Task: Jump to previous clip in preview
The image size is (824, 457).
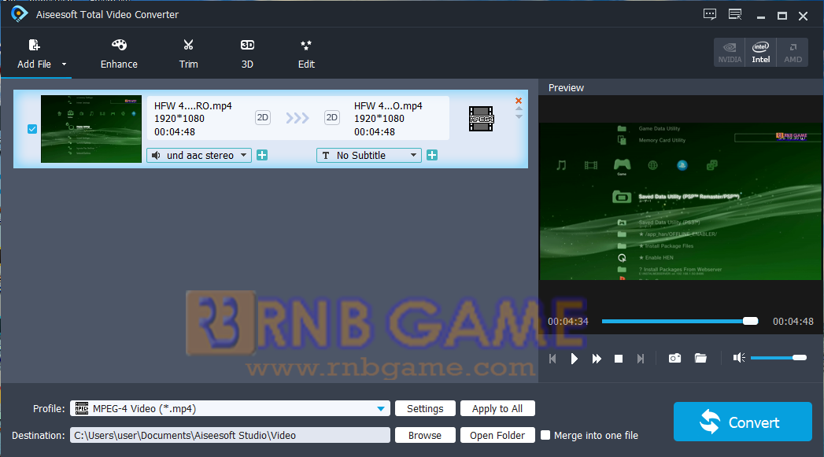Action: (x=552, y=358)
